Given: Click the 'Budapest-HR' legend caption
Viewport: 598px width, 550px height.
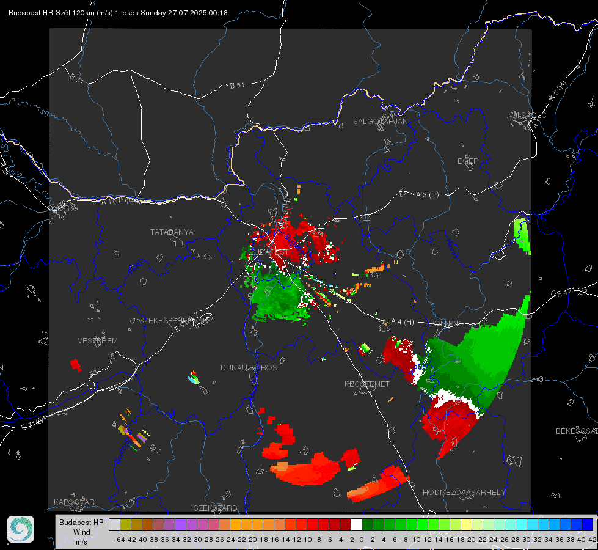Looking at the screenshot, I should [81, 522].
